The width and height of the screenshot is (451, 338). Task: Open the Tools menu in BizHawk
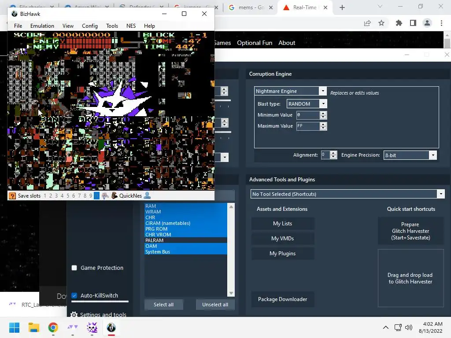click(x=112, y=26)
